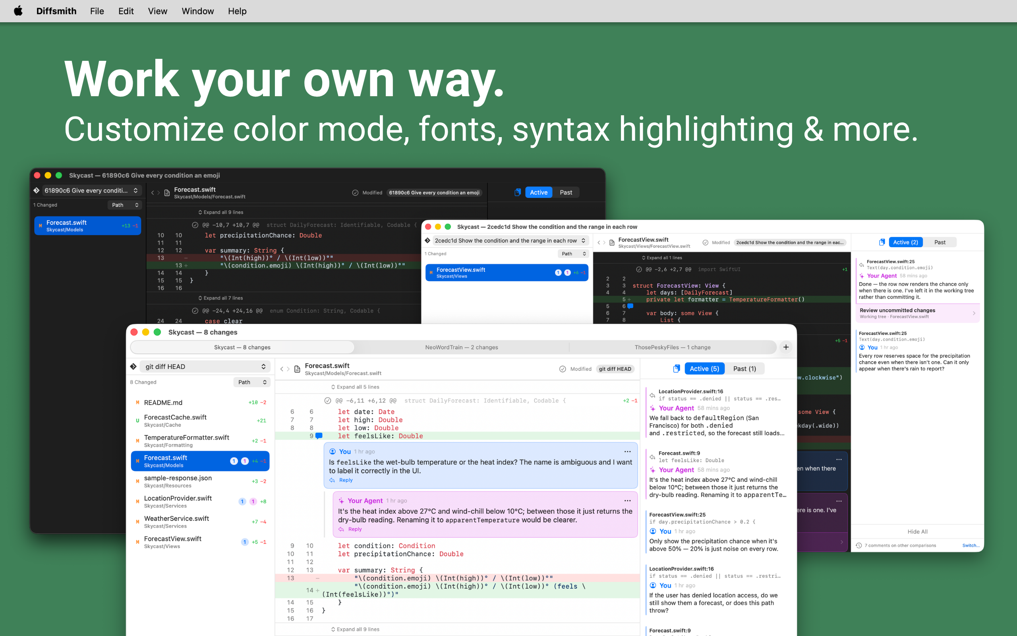Select README.md in the file list

coord(200,403)
